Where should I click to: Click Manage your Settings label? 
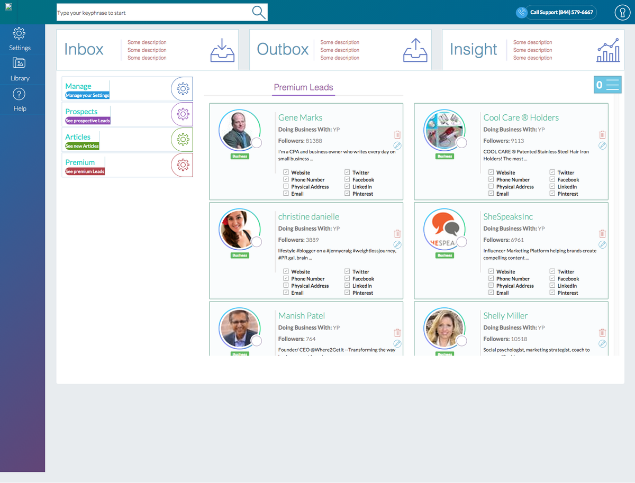point(87,96)
